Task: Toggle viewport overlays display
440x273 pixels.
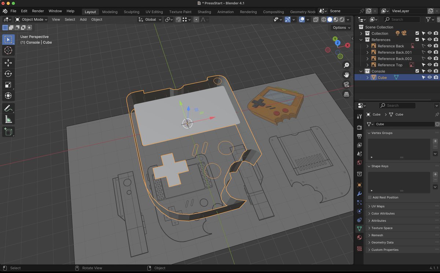Action: [302, 19]
